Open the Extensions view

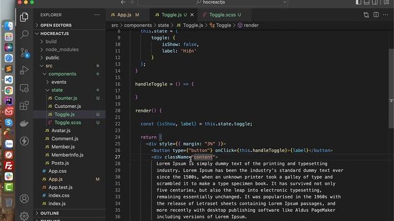24,106
